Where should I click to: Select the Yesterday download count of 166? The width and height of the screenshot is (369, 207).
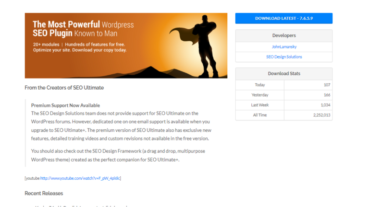pos(327,95)
